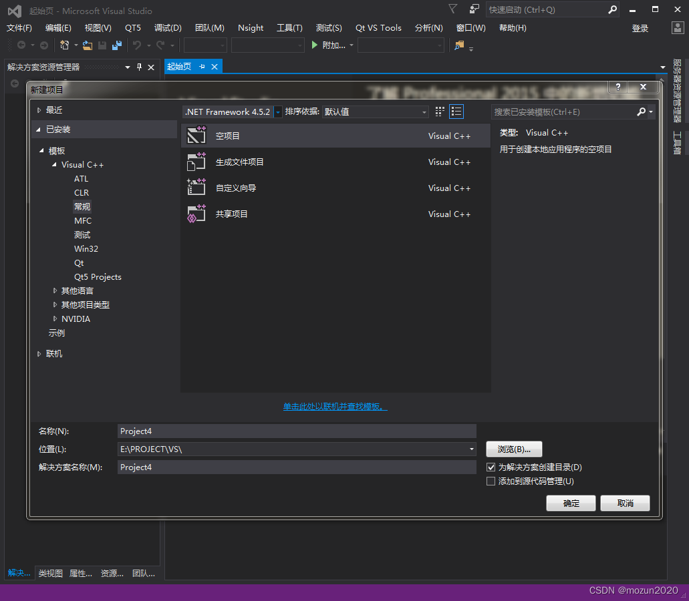
Task: Click the pin icon on 起始页 tab
Action: pyautogui.click(x=202, y=67)
